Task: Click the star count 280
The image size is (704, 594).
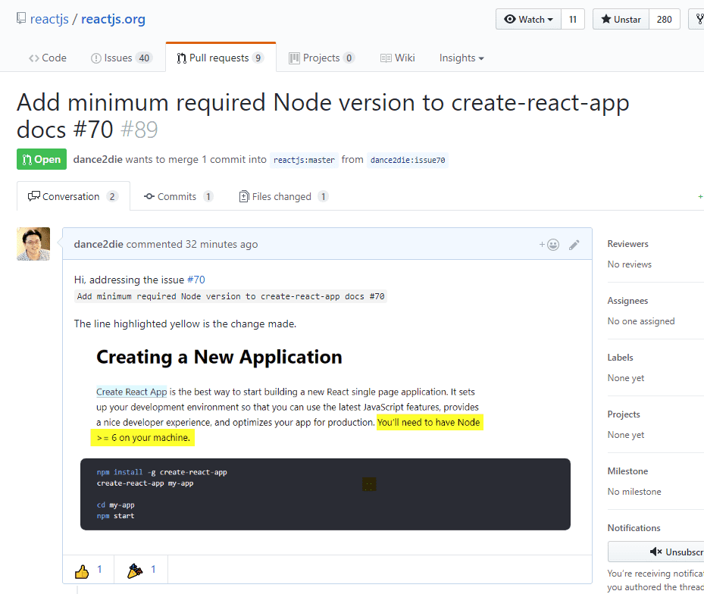Action: point(664,20)
